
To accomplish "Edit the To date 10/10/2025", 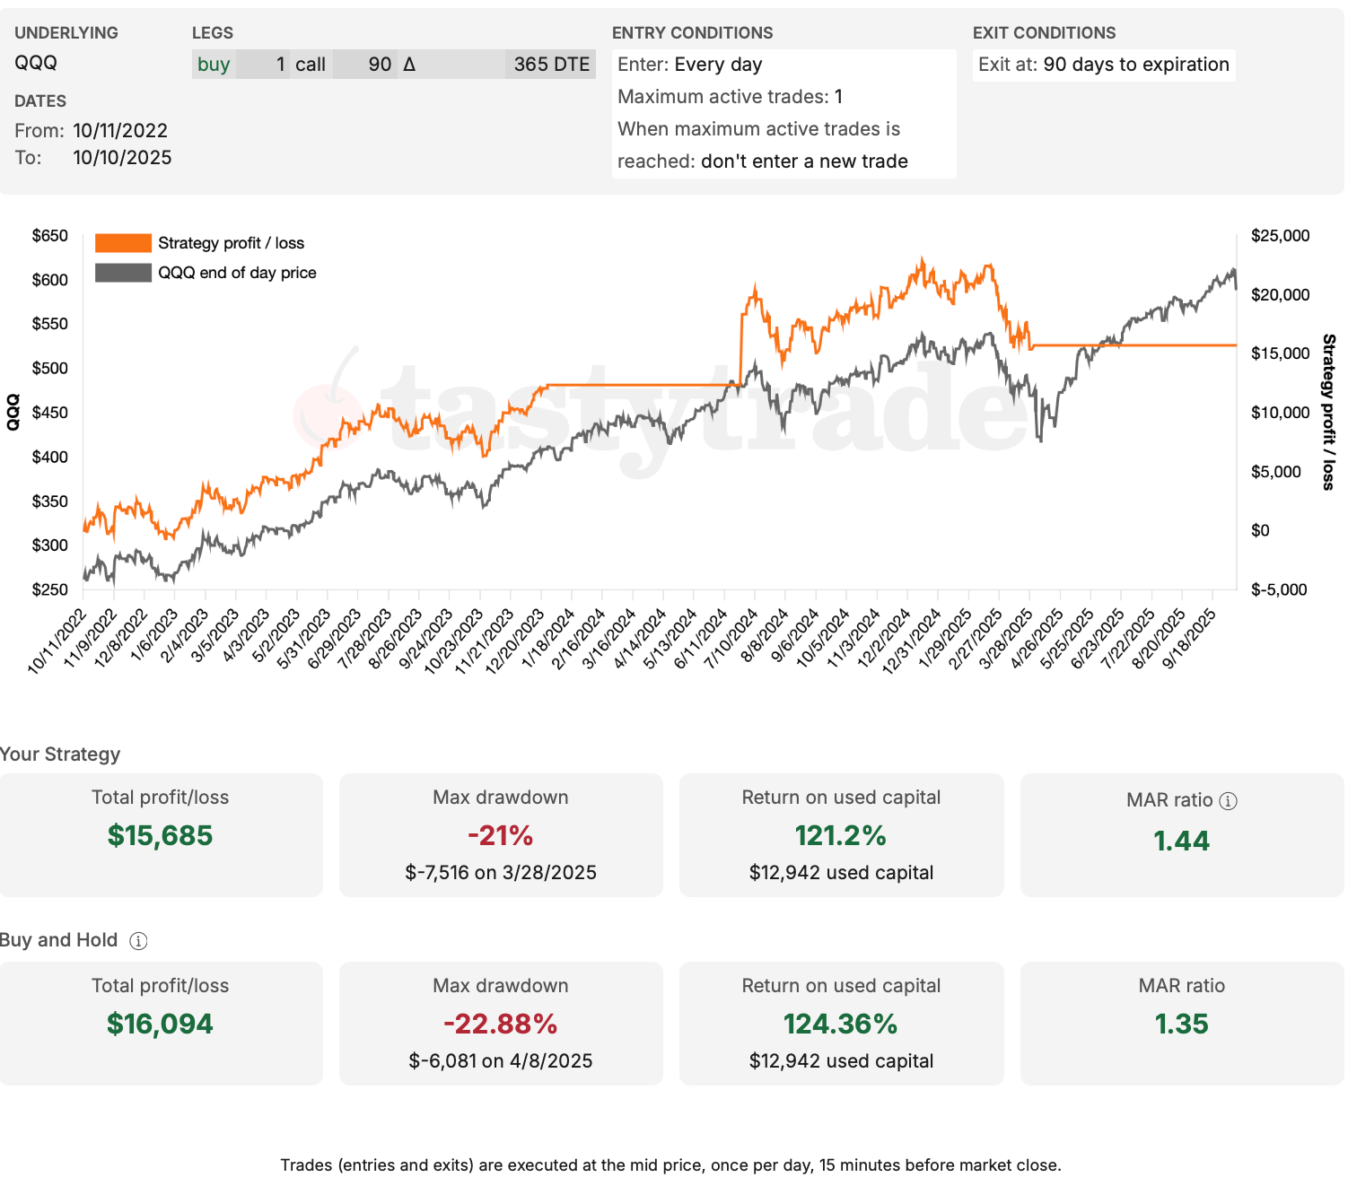I will click(122, 157).
